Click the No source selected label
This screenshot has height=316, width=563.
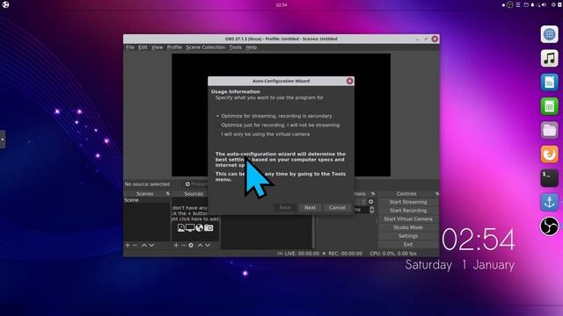coord(147,184)
